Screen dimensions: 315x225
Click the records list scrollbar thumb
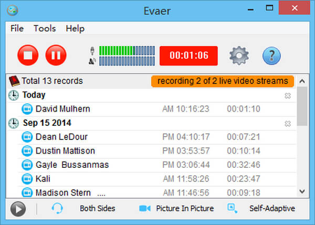pyautogui.click(x=302, y=106)
